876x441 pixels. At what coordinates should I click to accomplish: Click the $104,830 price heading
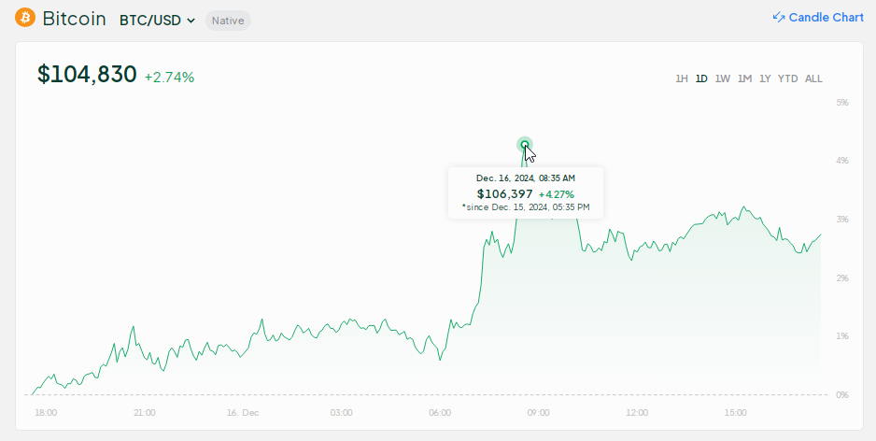coord(87,75)
